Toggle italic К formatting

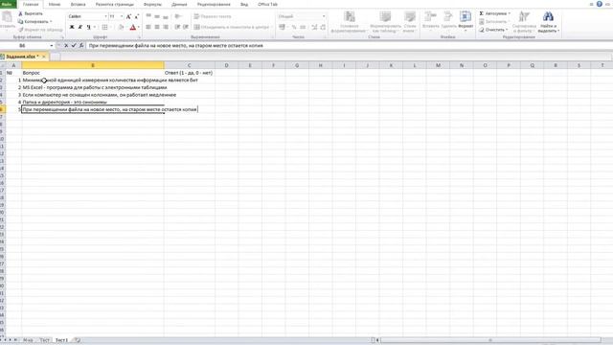tap(80, 27)
